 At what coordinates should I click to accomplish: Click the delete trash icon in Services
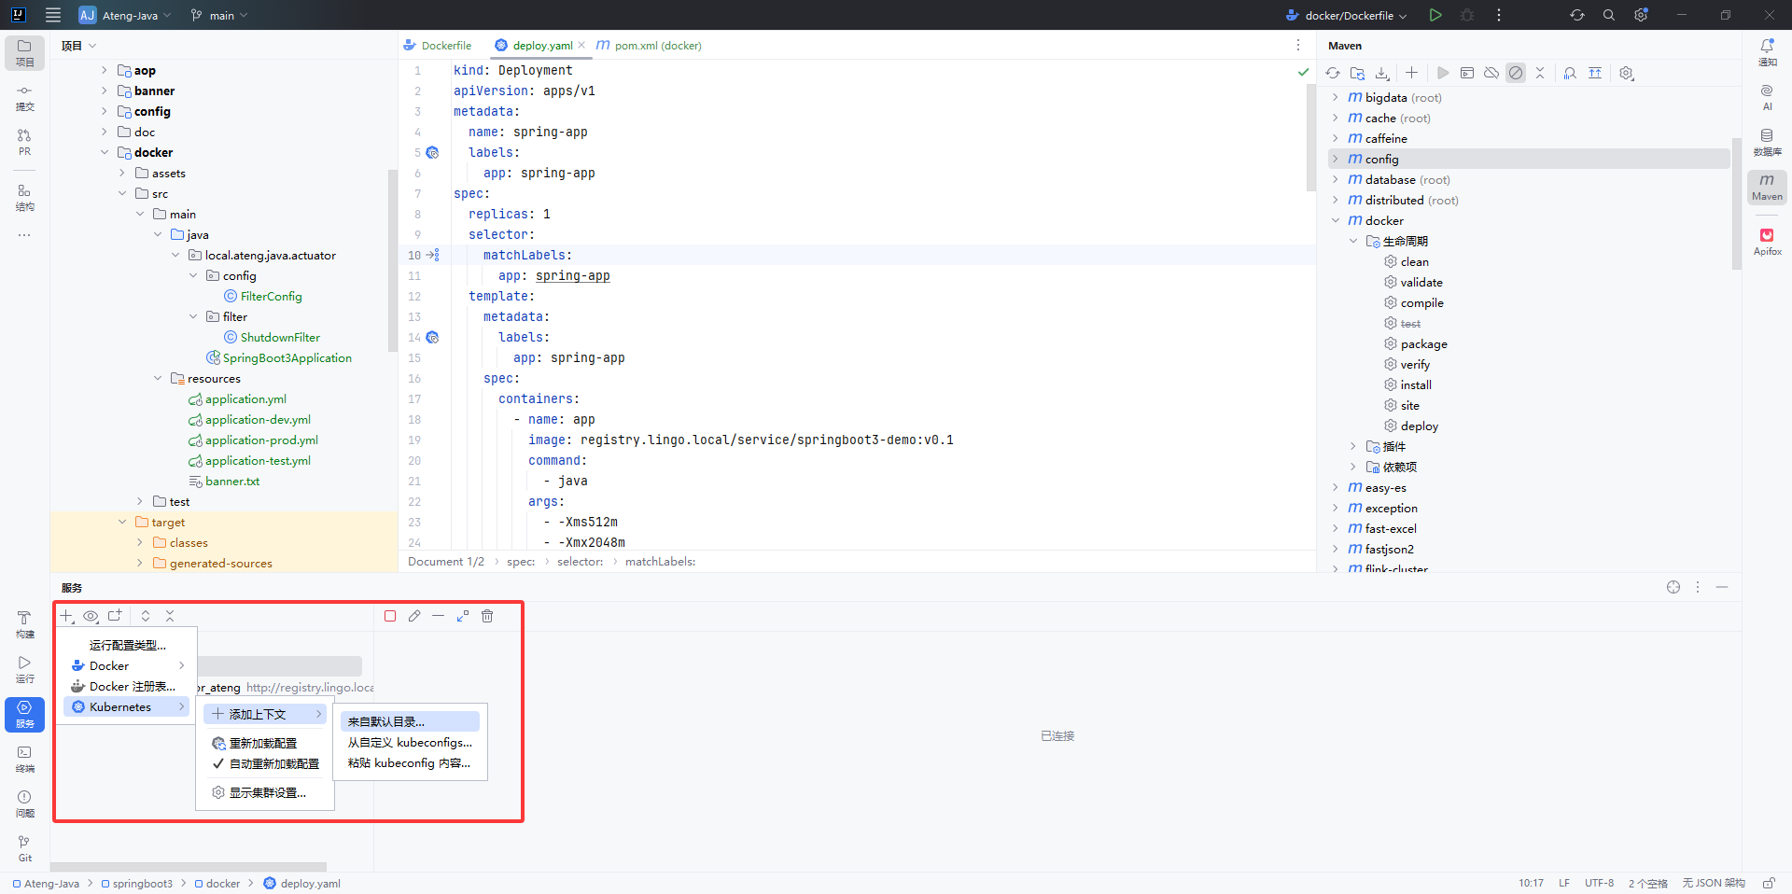click(x=487, y=616)
